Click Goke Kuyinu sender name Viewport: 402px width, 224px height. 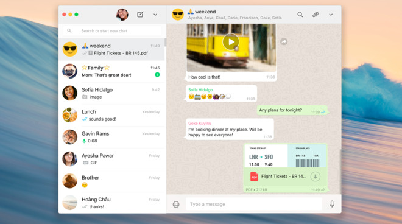pos(200,124)
